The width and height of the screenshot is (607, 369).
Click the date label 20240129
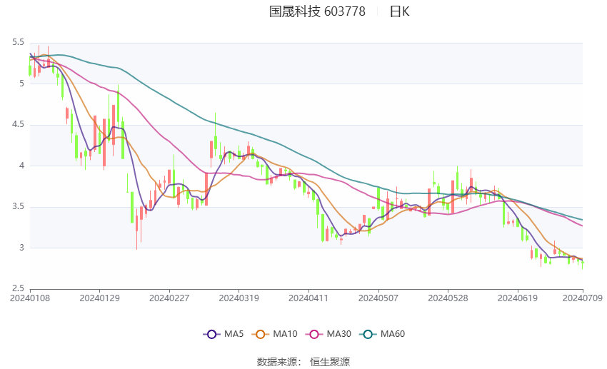click(99, 298)
